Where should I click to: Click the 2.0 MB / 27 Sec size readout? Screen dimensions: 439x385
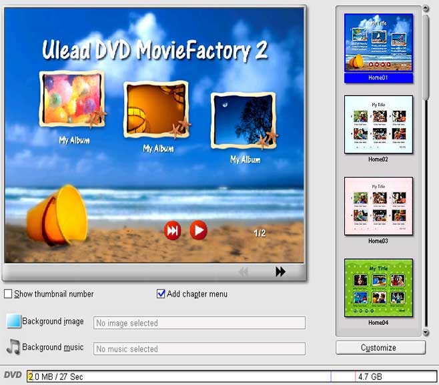(x=55, y=376)
